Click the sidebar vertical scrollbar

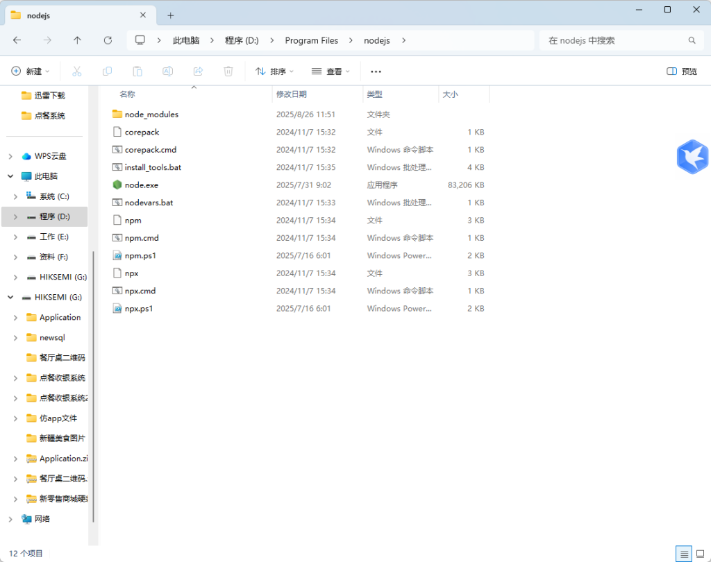pyautogui.click(x=94, y=386)
